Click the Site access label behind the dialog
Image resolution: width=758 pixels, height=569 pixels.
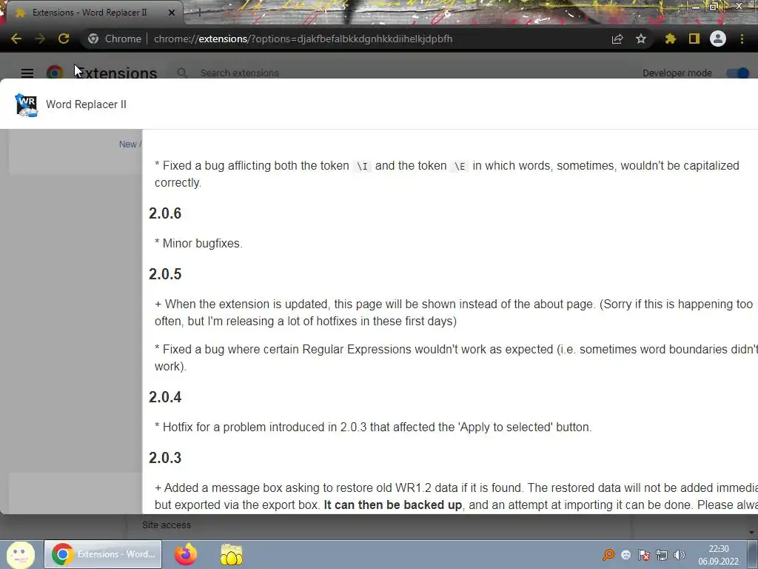point(167,525)
